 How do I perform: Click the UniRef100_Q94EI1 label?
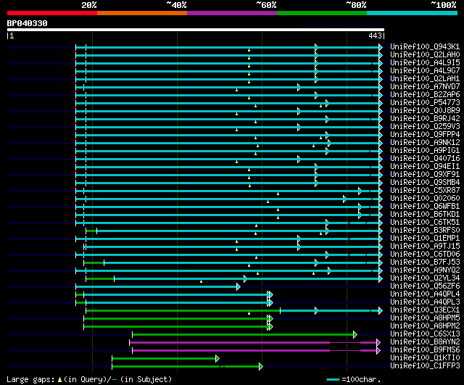click(425, 167)
